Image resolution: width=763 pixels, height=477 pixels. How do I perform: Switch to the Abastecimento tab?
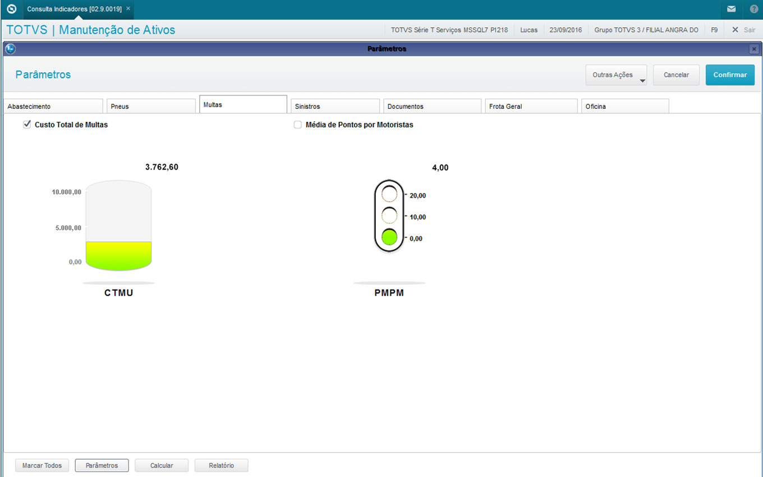(53, 106)
